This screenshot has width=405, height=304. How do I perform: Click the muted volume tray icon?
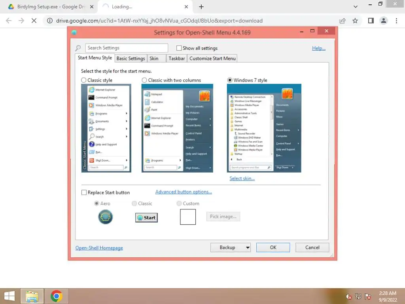click(x=348, y=296)
